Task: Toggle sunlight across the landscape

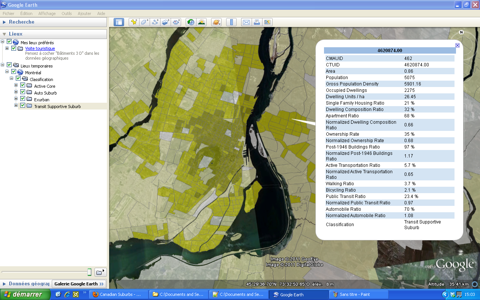Action: pos(202,22)
